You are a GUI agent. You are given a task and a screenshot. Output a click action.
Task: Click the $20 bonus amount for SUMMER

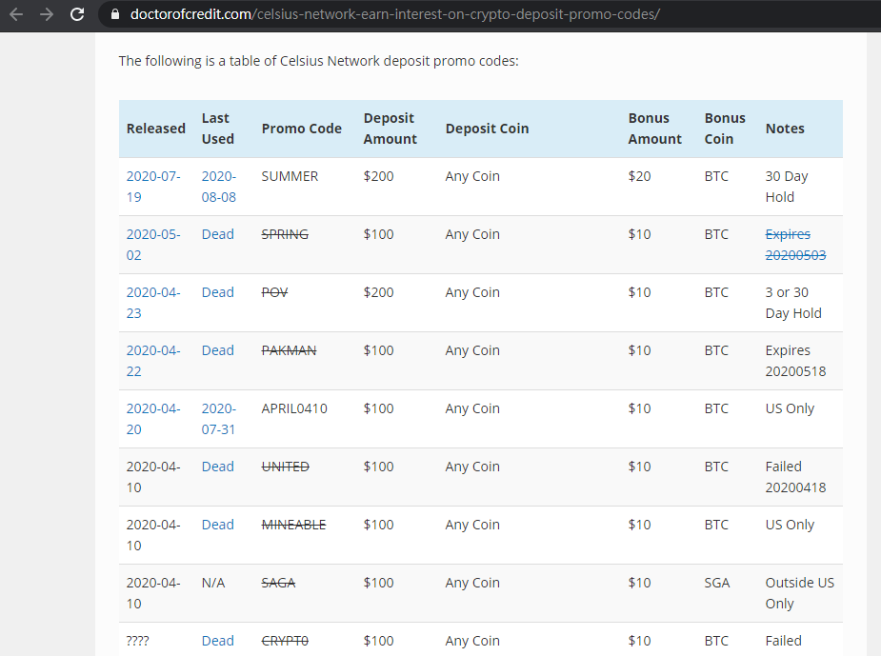(639, 176)
